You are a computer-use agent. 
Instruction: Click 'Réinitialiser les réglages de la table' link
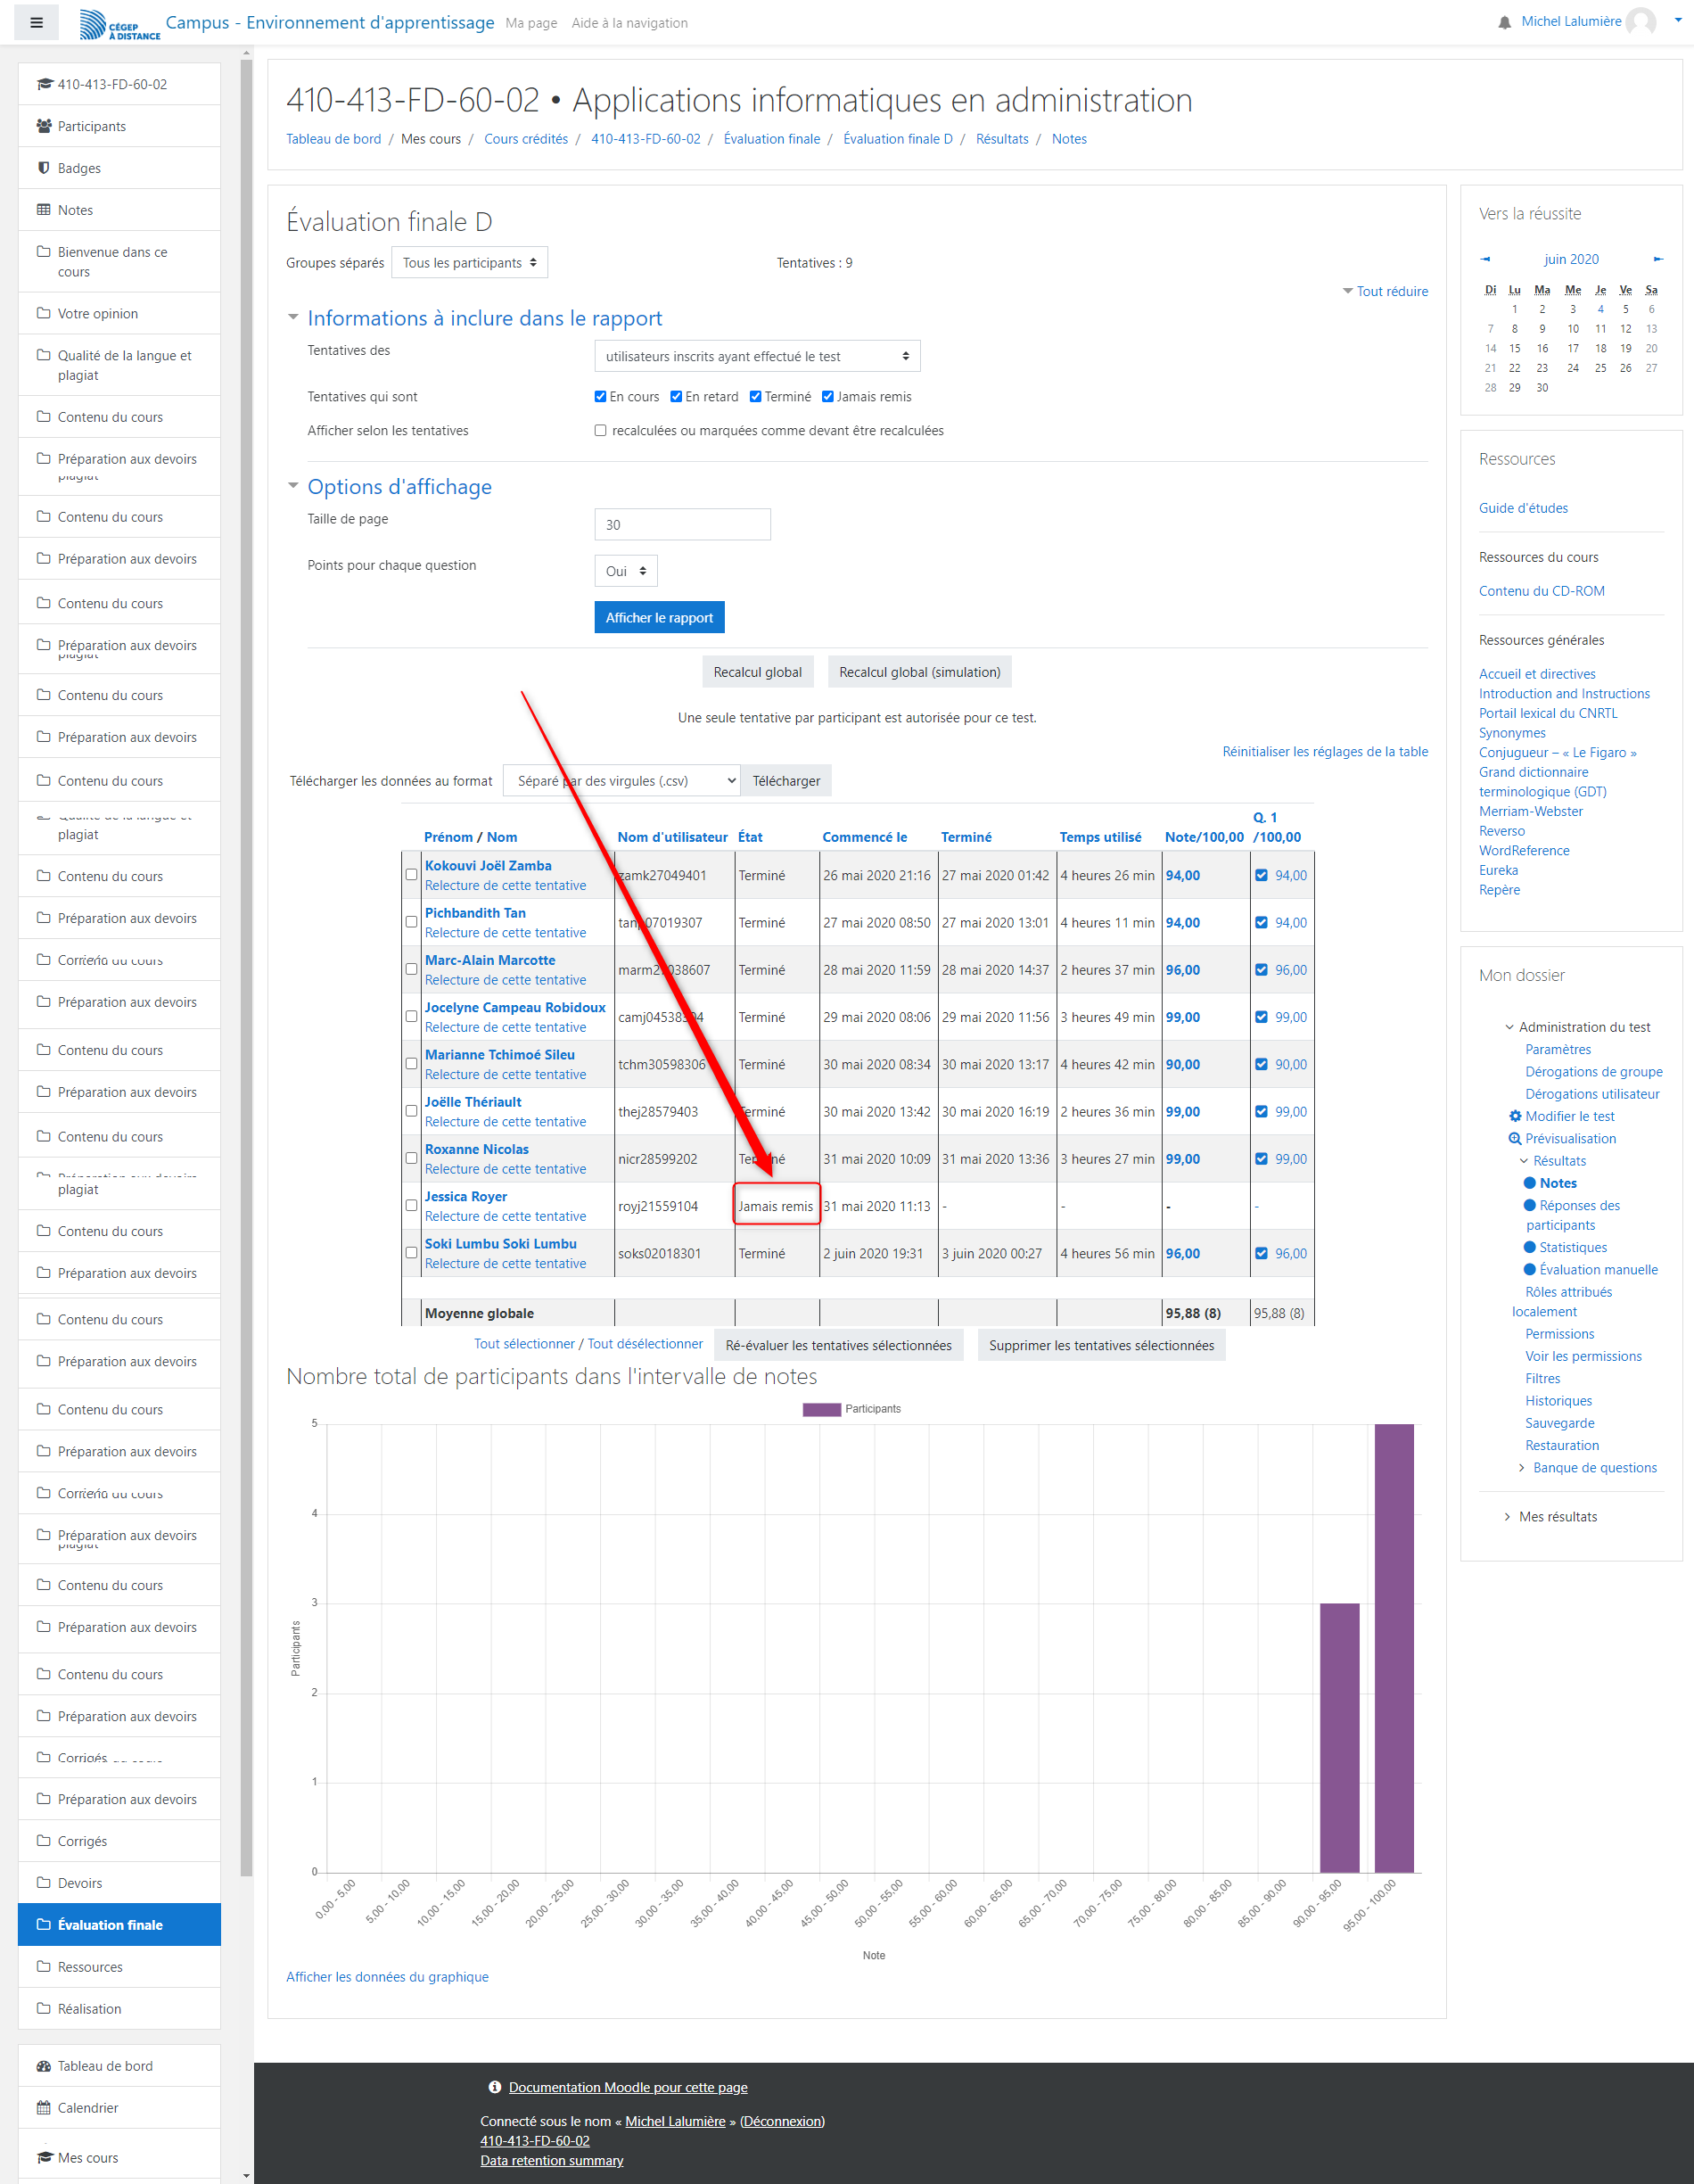point(1324,752)
